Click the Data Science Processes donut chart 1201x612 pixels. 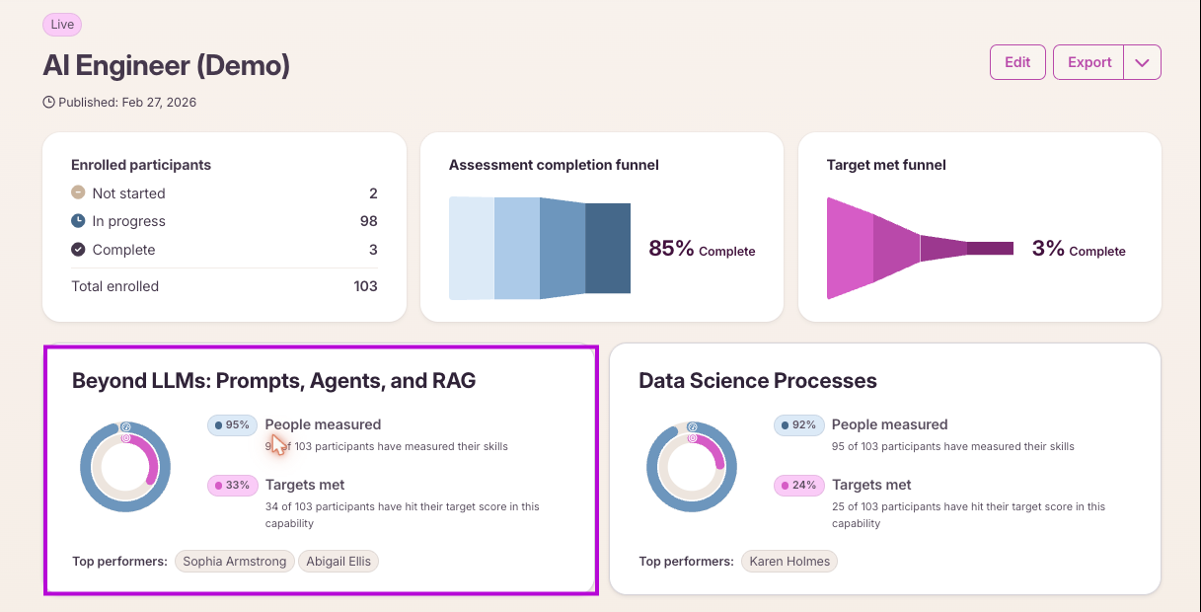[692, 467]
